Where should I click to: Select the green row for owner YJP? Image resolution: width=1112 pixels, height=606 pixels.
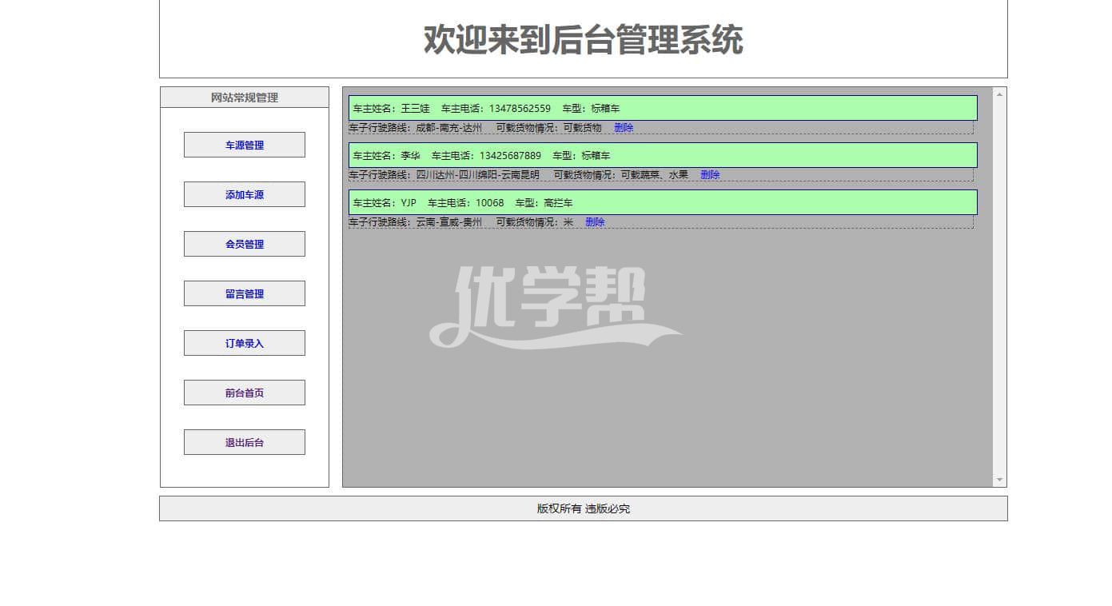pos(662,202)
